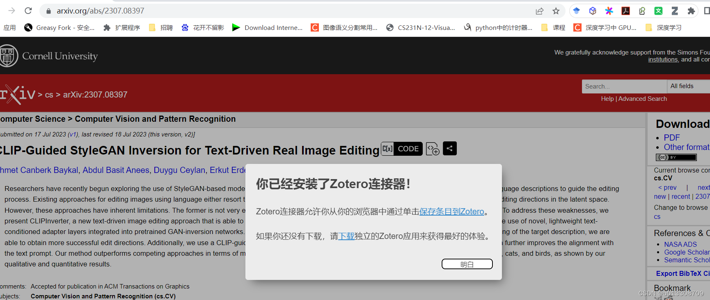Open the 招聘 bookmarks folder
This screenshot has height=300, width=710.
pos(160,27)
